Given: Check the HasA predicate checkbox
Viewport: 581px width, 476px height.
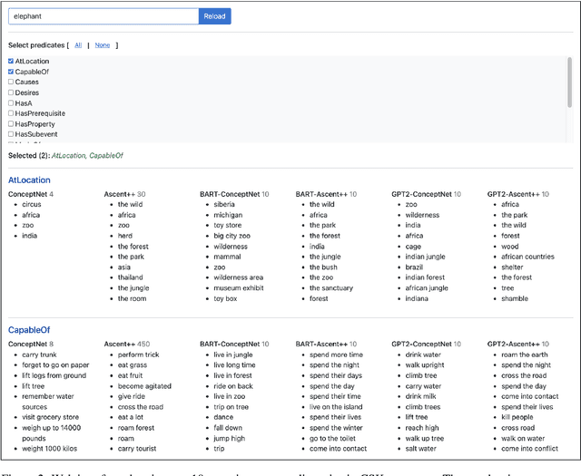Looking at the screenshot, I should click(x=11, y=102).
